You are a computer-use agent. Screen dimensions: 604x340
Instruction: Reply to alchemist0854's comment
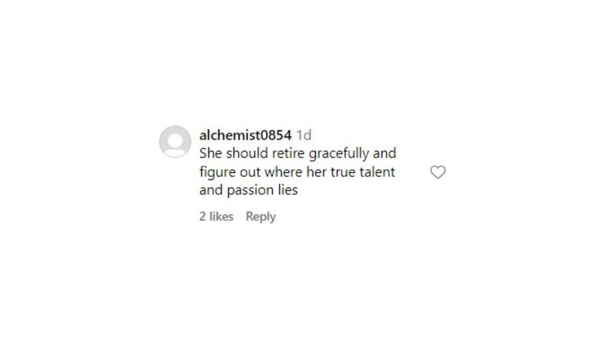tap(261, 217)
